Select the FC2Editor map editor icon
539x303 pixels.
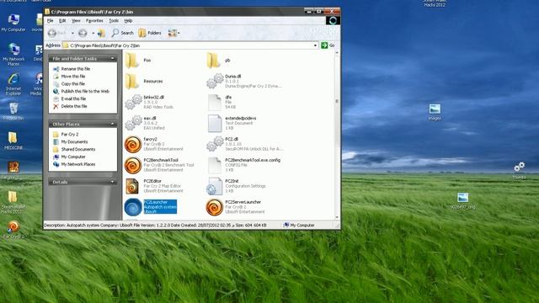pos(132,186)
